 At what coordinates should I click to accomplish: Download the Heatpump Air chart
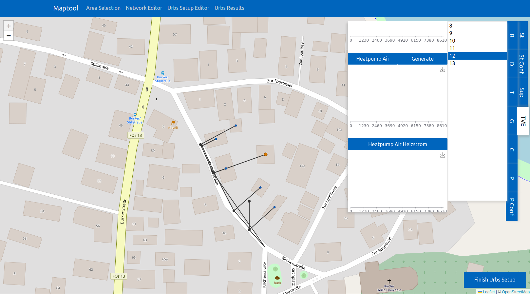coord(443,70)
